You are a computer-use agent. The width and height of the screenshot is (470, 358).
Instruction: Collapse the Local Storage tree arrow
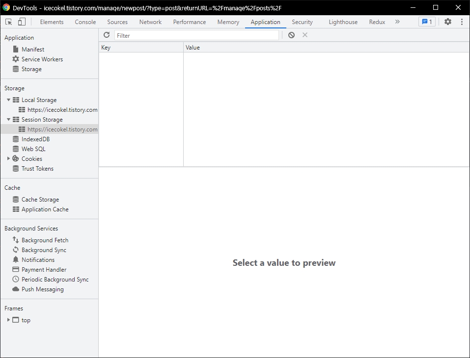[8, 100]
